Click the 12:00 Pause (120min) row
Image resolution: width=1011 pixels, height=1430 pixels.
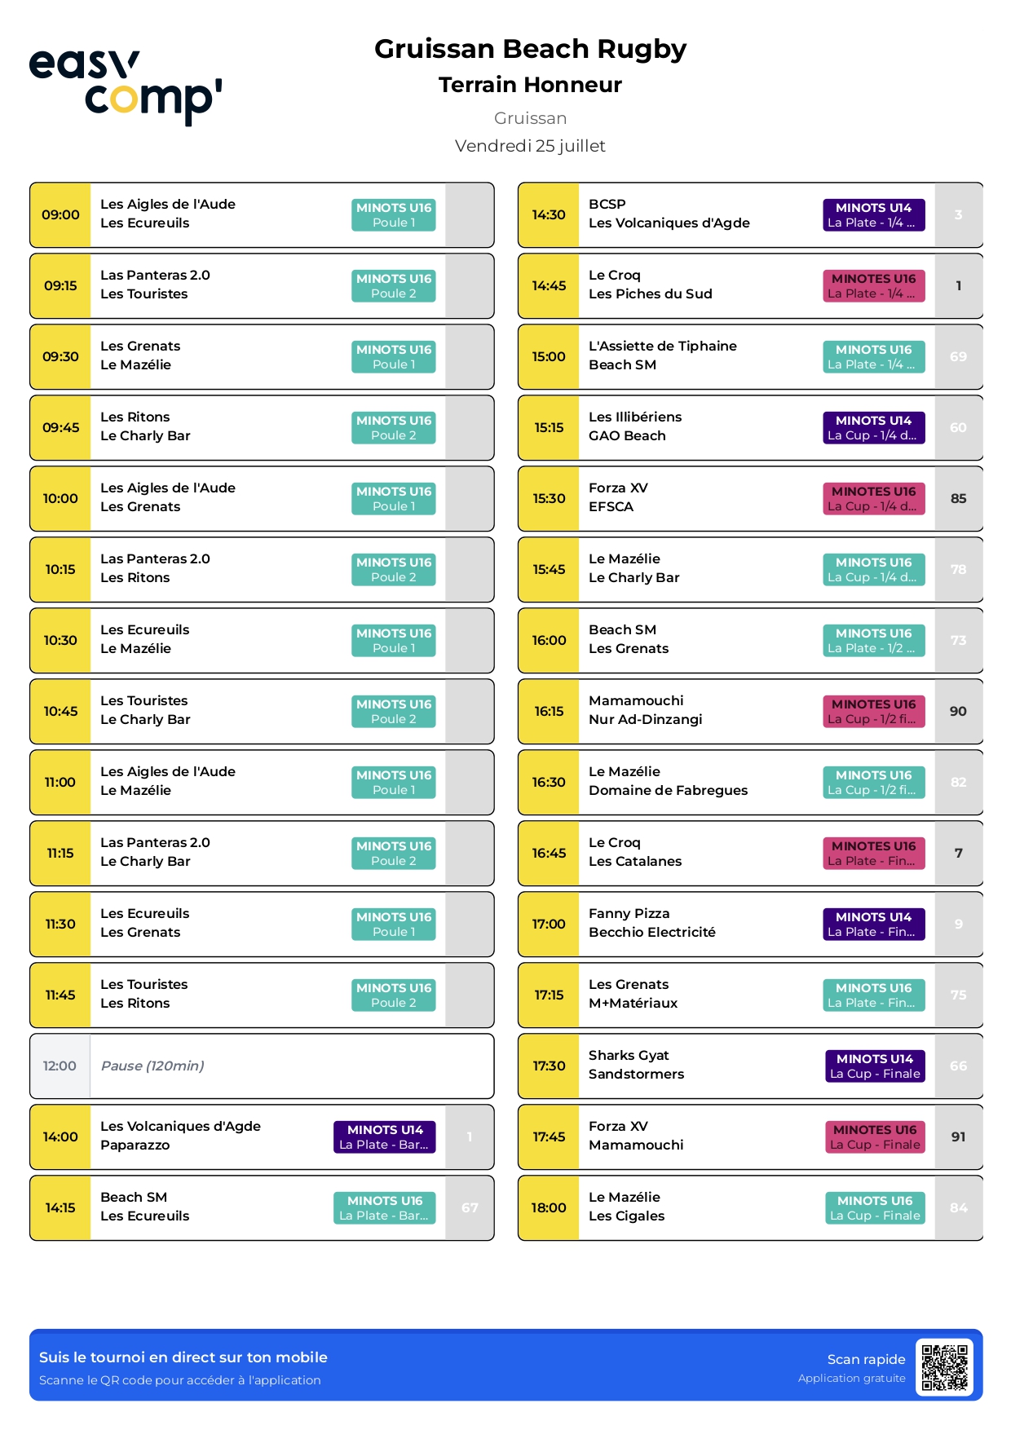tap(261, 1066)
